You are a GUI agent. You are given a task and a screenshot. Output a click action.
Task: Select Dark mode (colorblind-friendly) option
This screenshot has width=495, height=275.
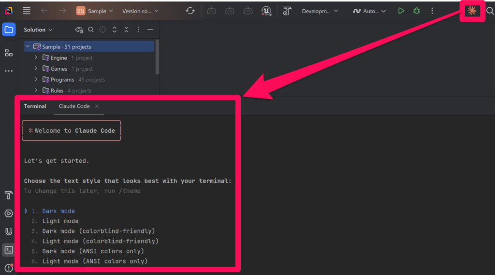coord(99,231)
